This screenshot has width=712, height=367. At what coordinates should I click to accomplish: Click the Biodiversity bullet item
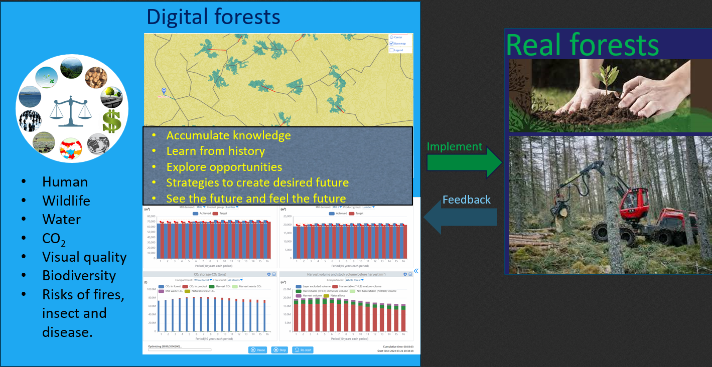pyautogui.click(x=79, y=276)
